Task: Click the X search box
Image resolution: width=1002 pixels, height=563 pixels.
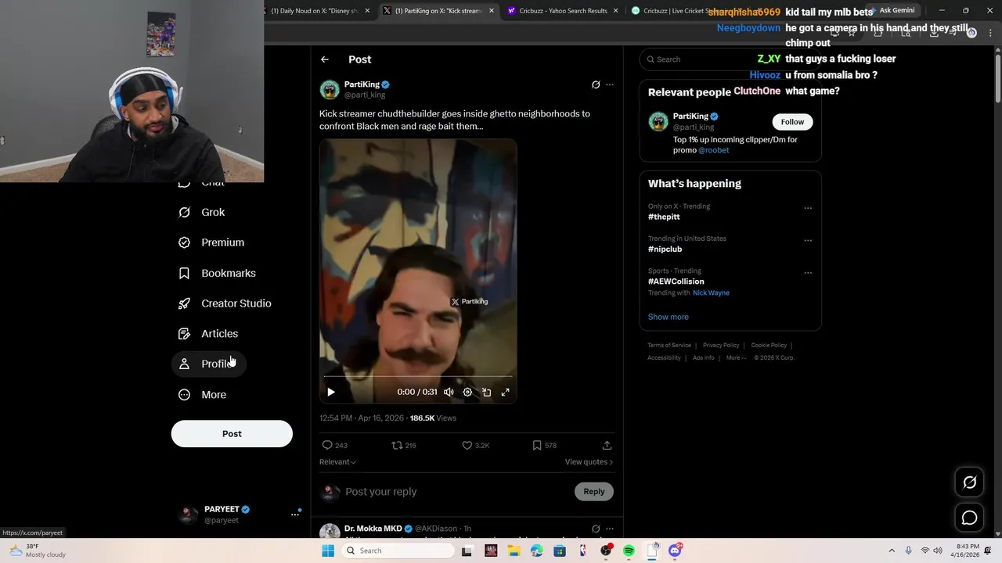Action: pyautogui.click(x=730, y=59)
